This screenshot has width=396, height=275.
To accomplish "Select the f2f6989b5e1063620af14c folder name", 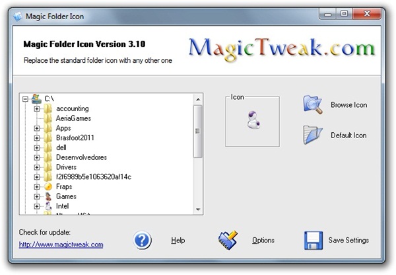I will [94, 177].
